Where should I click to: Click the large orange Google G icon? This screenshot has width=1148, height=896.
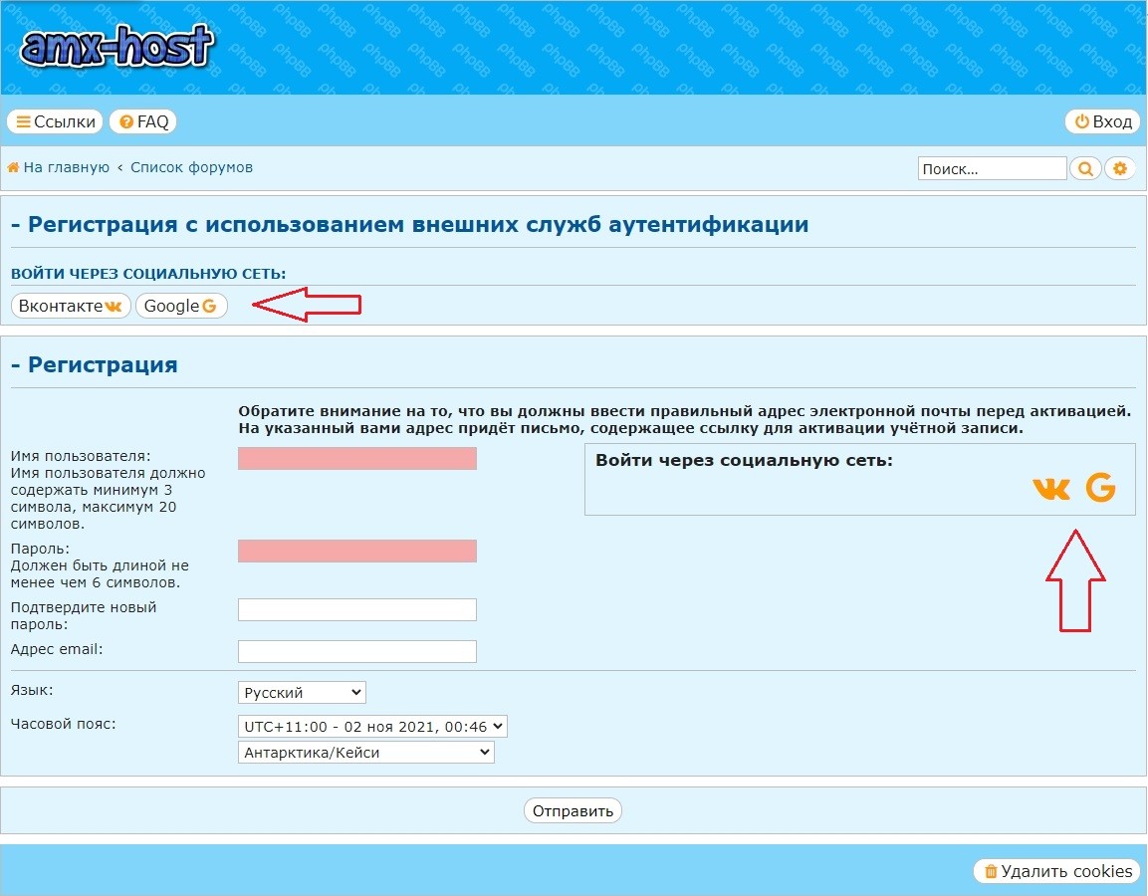click(x=1100, y=488)
